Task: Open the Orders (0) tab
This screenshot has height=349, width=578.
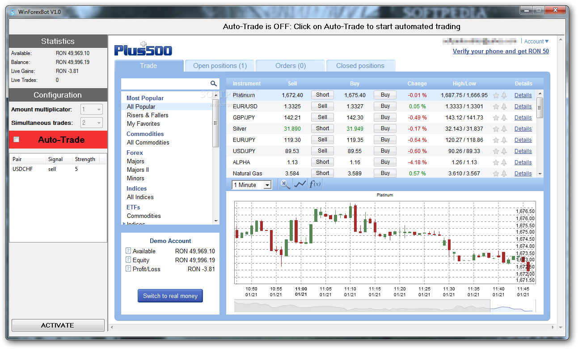Action: (291, 66)
